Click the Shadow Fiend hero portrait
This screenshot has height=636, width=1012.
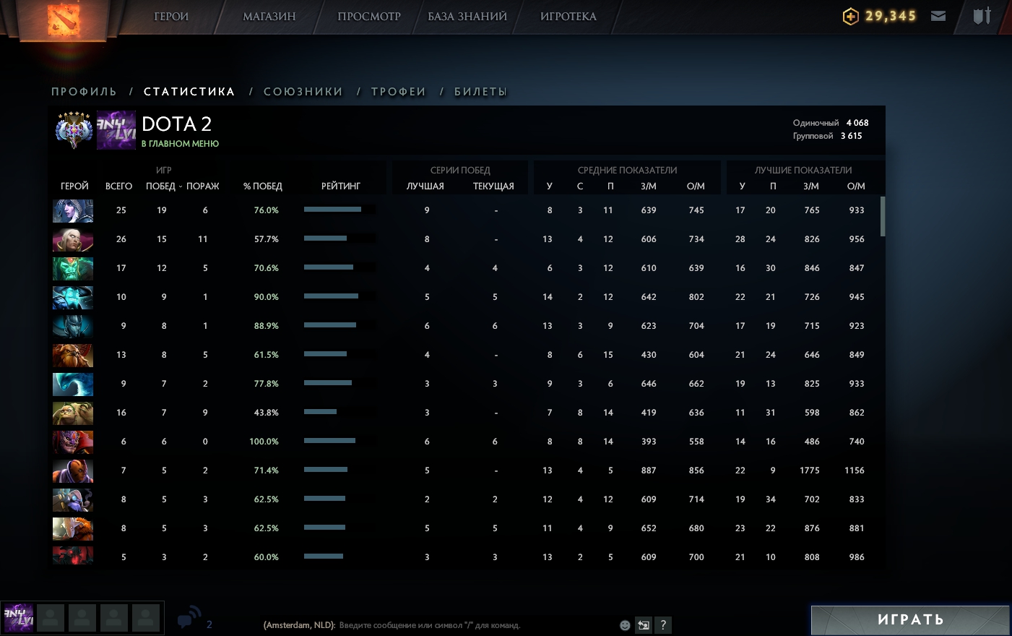[x=73, y=555]
